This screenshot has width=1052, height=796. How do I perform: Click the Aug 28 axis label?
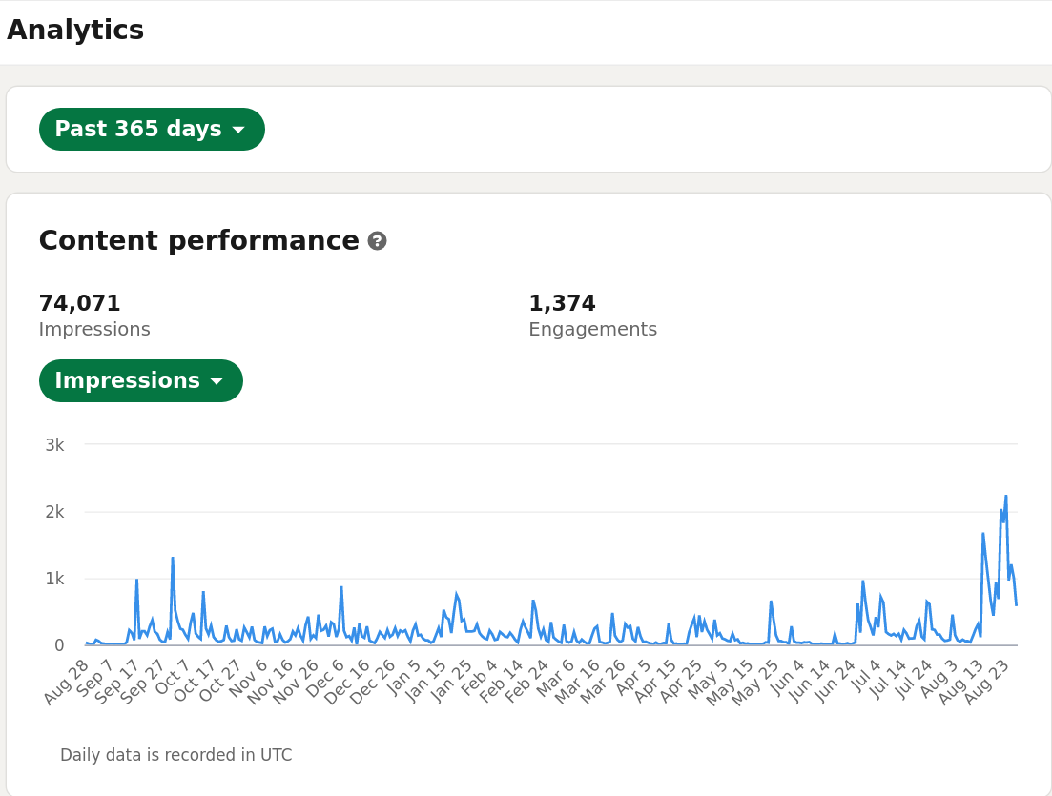tap(66, 682)
